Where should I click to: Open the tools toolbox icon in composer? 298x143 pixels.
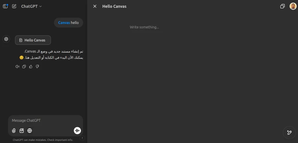click(22, 131)
